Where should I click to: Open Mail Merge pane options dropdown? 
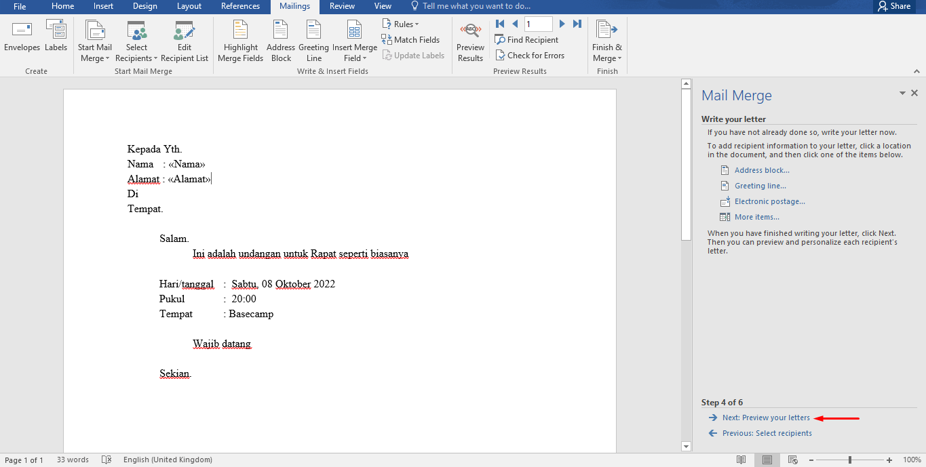902,94
